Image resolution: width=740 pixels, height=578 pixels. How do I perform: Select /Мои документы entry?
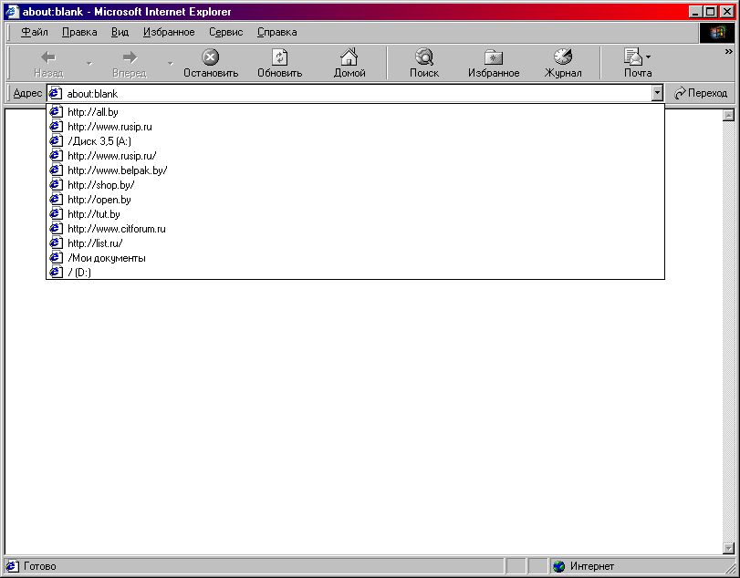[x=355, y=258]
